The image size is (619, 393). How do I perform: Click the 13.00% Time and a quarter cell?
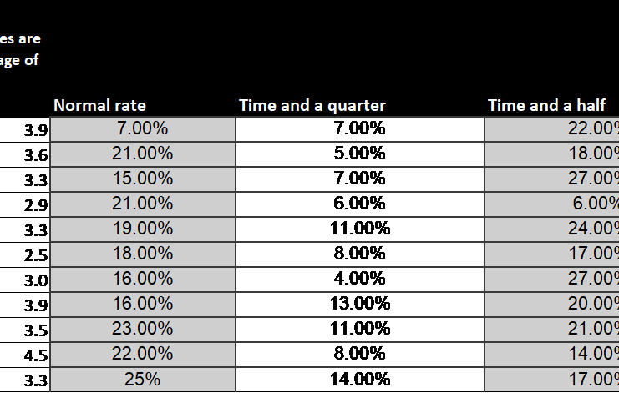coord(360,305)
